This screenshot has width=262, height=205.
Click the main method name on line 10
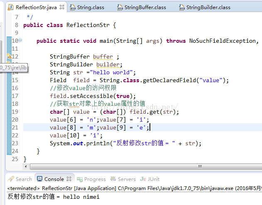(106, 41)
